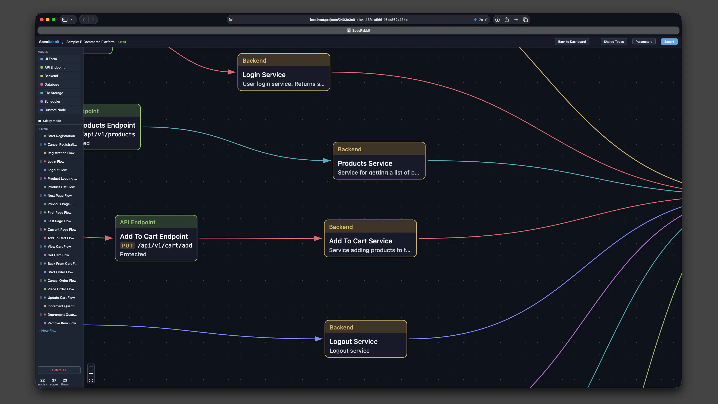
Task: Show browser tab overview
Action: pos(525,20)
